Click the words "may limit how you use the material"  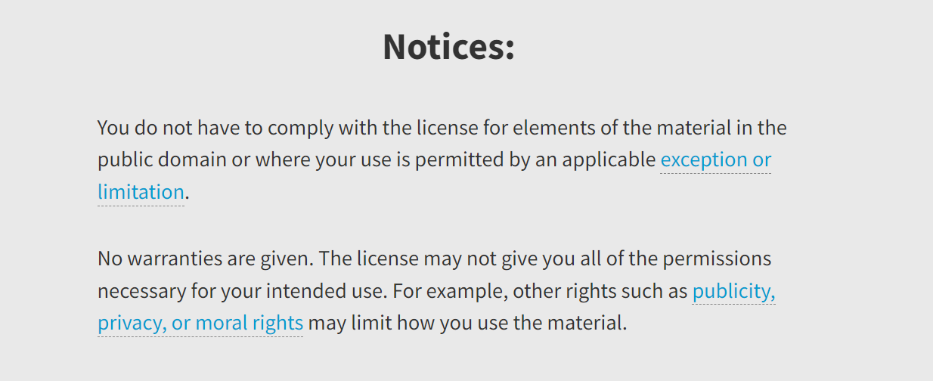(x=467, y=324)
